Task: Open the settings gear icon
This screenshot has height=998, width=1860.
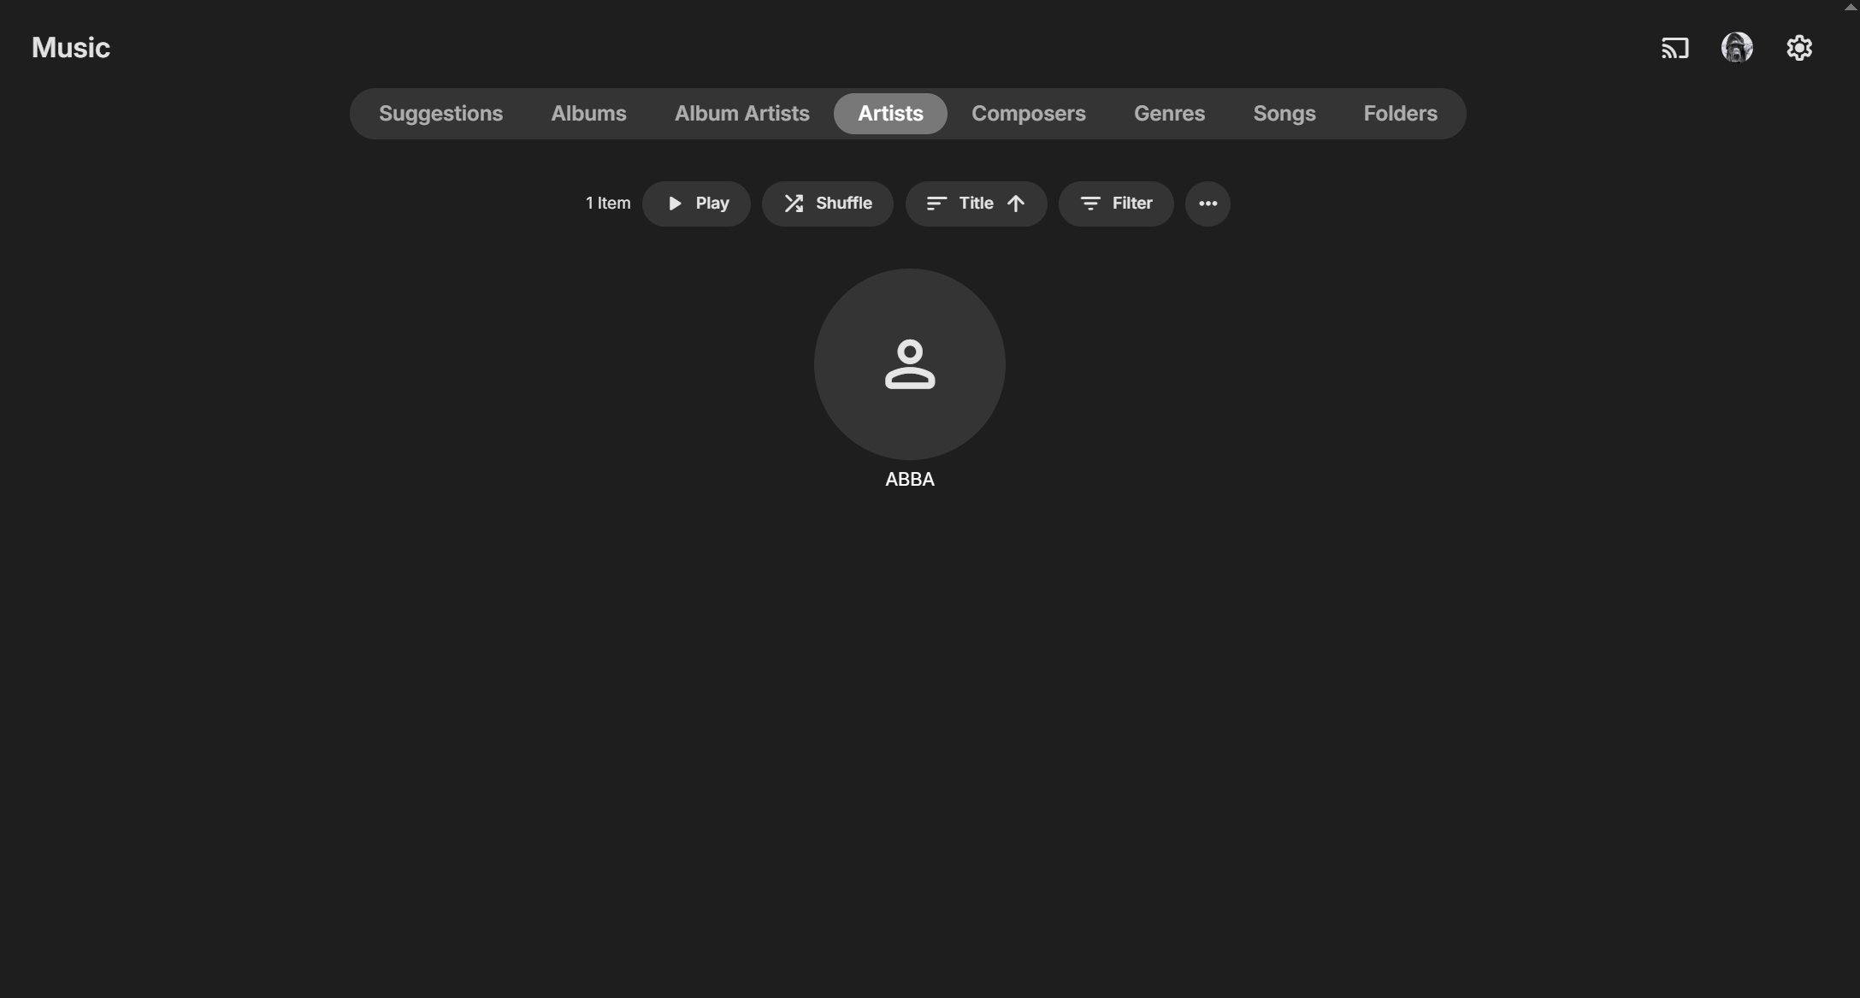Action: [x=1799, y=48]
